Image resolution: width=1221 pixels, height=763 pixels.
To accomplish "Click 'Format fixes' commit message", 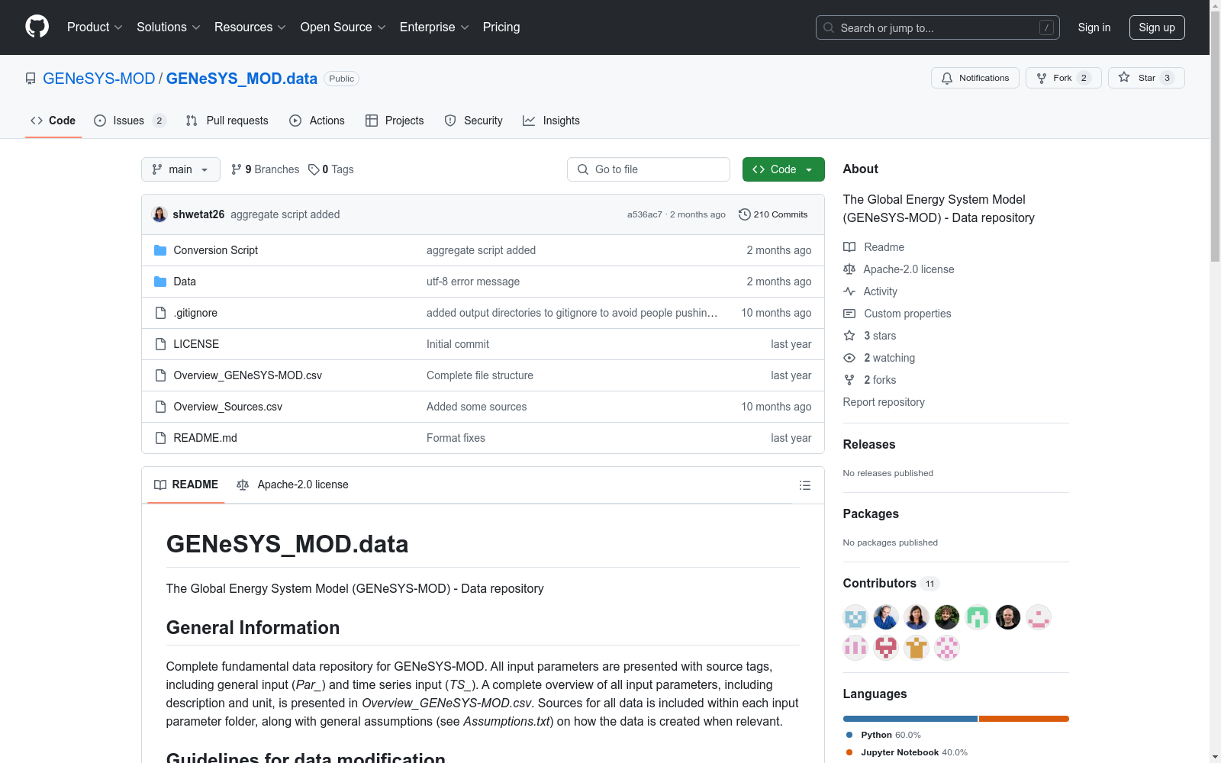I will [x=456, y=438].
